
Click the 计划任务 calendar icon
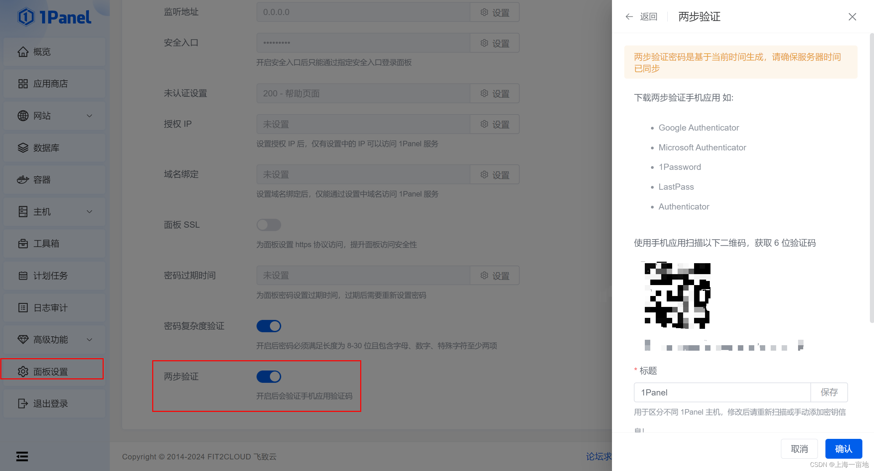click(23, 275)
